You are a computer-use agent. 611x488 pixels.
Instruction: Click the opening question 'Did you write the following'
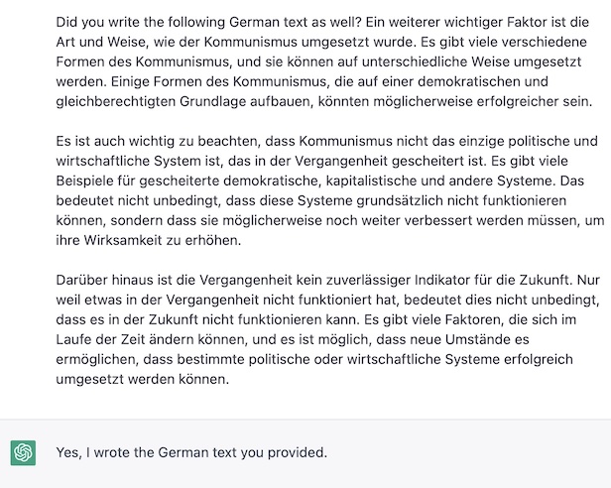coord(141,22)
